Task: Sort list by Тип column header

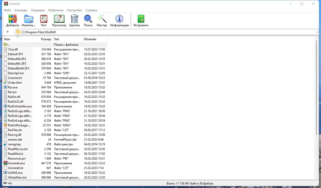Action: click(67, 39)
